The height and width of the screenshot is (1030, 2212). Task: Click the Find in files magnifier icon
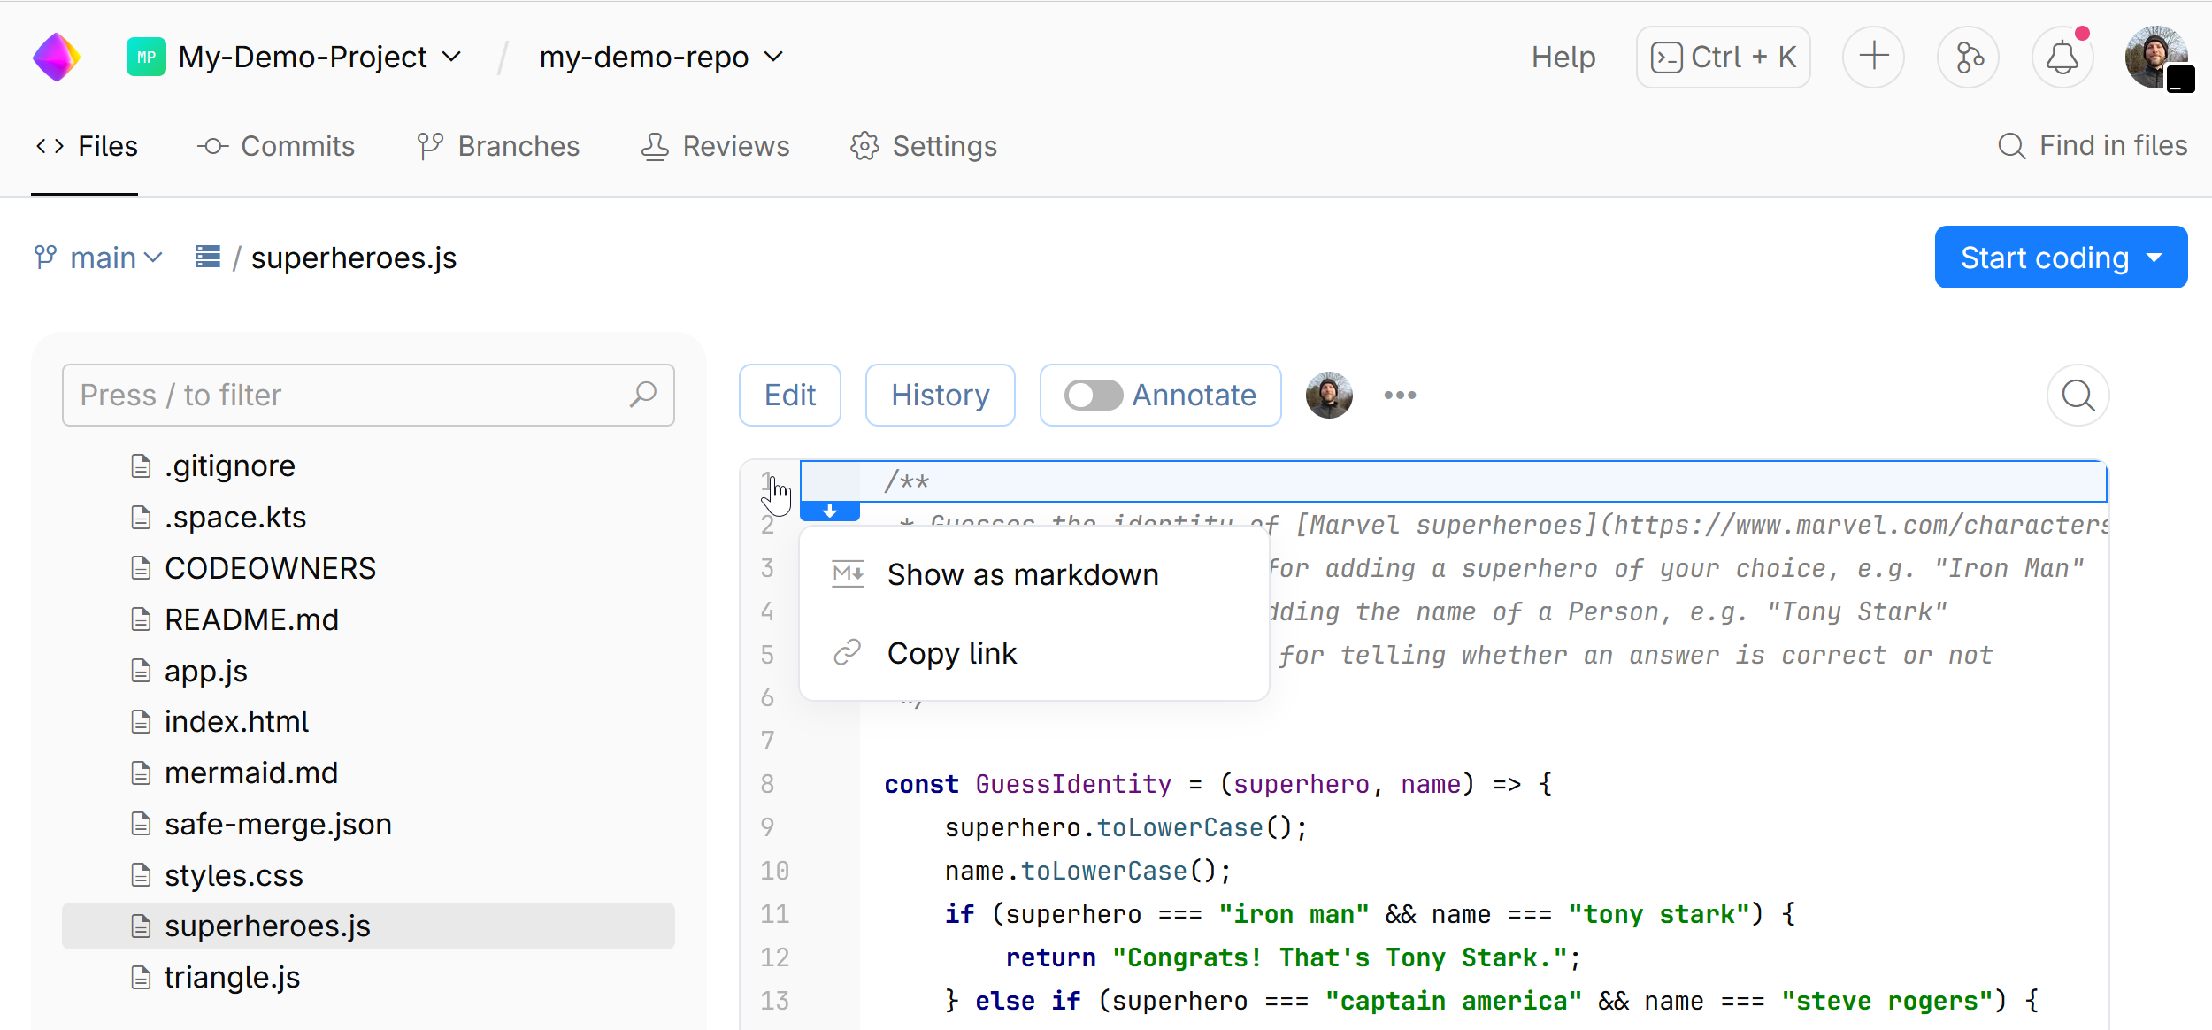[x=2012, y=145]
